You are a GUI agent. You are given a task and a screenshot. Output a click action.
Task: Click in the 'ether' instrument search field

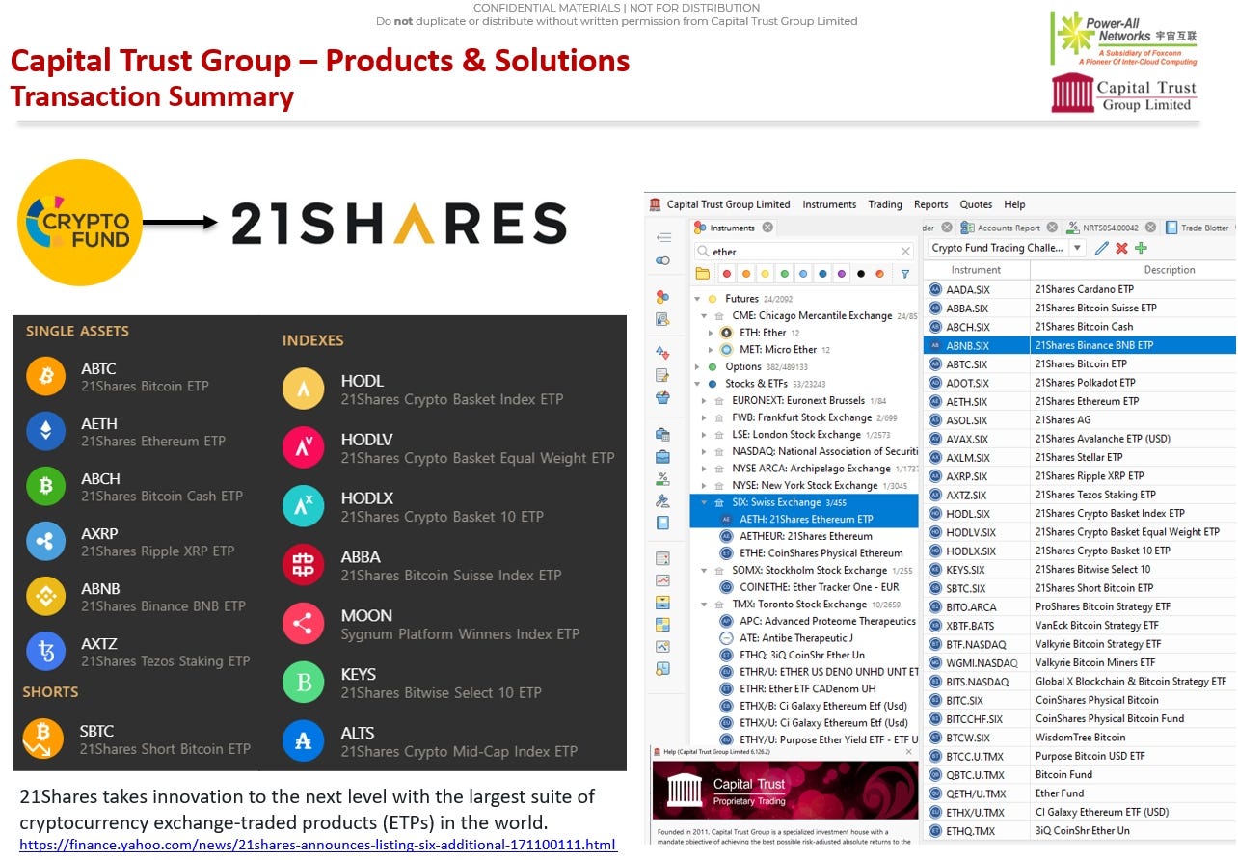(x=804, y=252)
